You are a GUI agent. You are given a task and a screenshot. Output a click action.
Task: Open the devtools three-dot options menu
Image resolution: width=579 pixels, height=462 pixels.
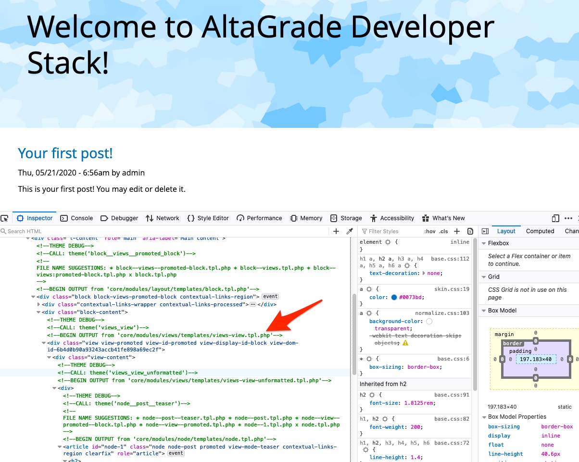coord(568,218)
